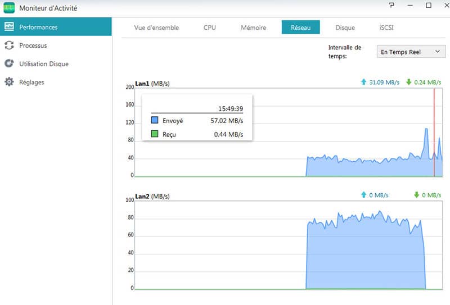Click the Performances chart icon in sidebar
Image resolution: width=450 pixels, height=305 pixels.
(x=9, y=26)
